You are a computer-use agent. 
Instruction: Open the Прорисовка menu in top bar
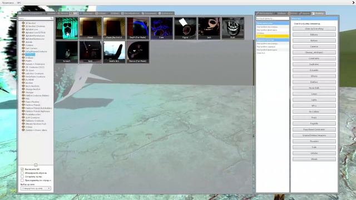point(8,3)
